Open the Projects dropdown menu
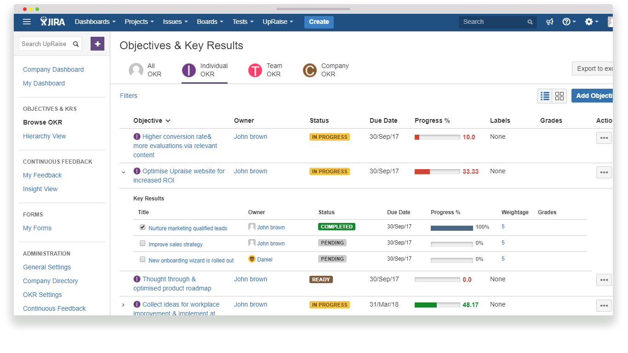This screenshot has width=628, height=353. (139, 22)
